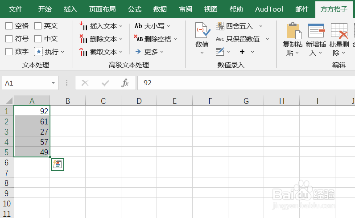Switch to the 视图 tab
This screenshot has width=355, height=218.
211,9
